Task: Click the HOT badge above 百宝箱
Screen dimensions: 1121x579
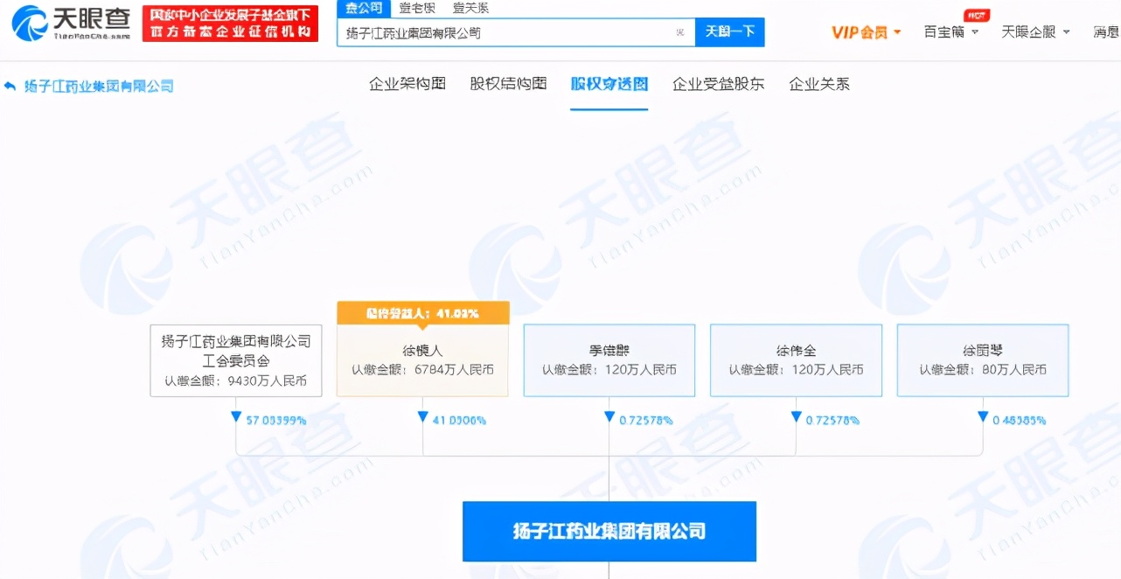Action: pyautogui.click(x=978, y=14)
